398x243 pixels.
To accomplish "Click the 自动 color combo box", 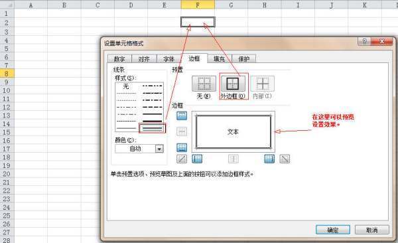I will 139,149.
